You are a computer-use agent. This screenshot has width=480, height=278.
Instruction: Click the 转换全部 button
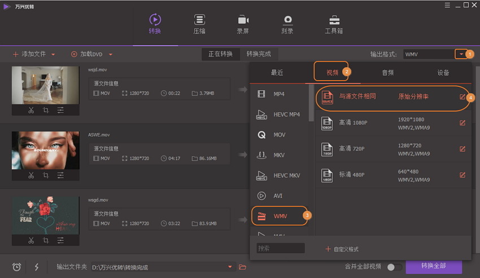434,266
